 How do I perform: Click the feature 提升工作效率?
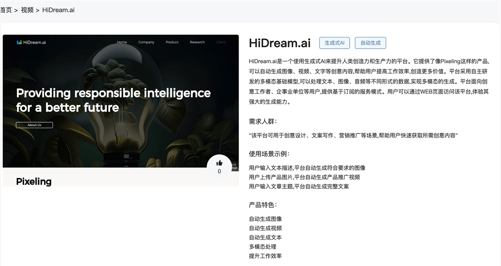click(x=265, y=256)
